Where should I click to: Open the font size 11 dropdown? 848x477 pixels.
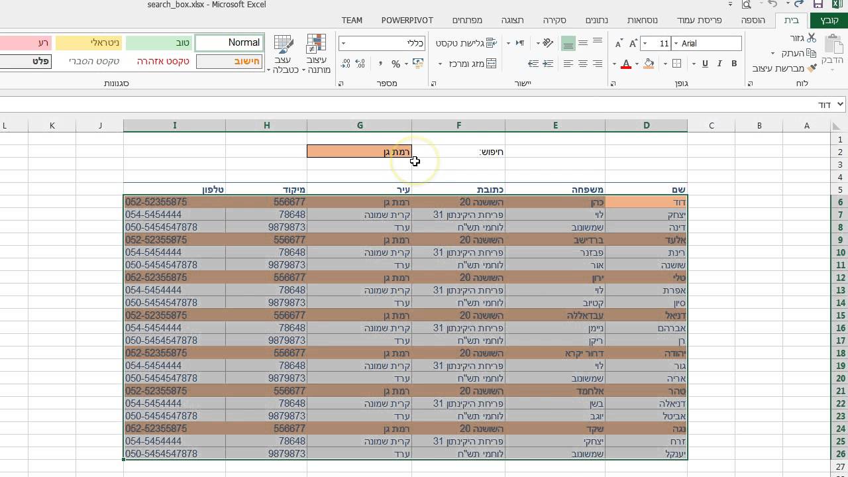tap(646, 43)
